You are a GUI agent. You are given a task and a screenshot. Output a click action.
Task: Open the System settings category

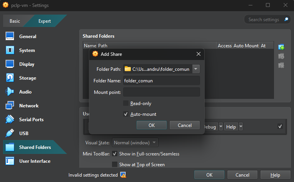10,50
